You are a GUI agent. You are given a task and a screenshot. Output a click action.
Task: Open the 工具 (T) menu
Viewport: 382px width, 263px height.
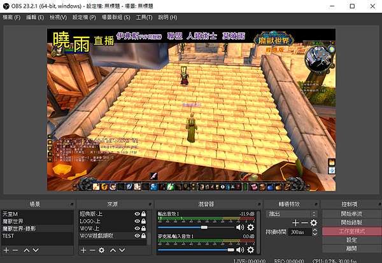(x=144, y=17)
